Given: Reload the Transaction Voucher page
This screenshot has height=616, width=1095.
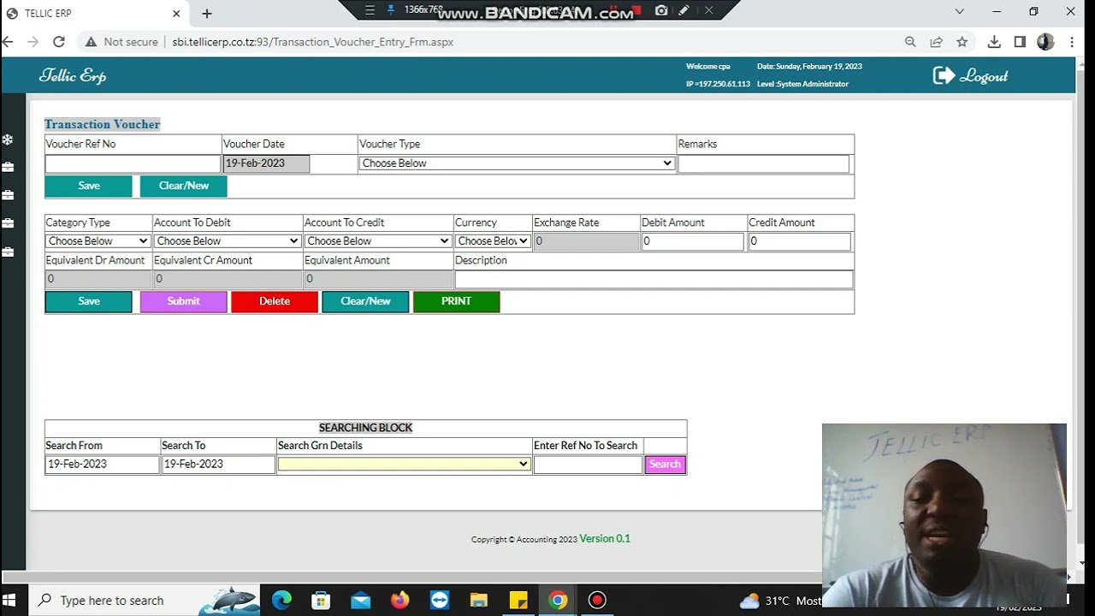Looking at the screenshot, I should 59,42.
